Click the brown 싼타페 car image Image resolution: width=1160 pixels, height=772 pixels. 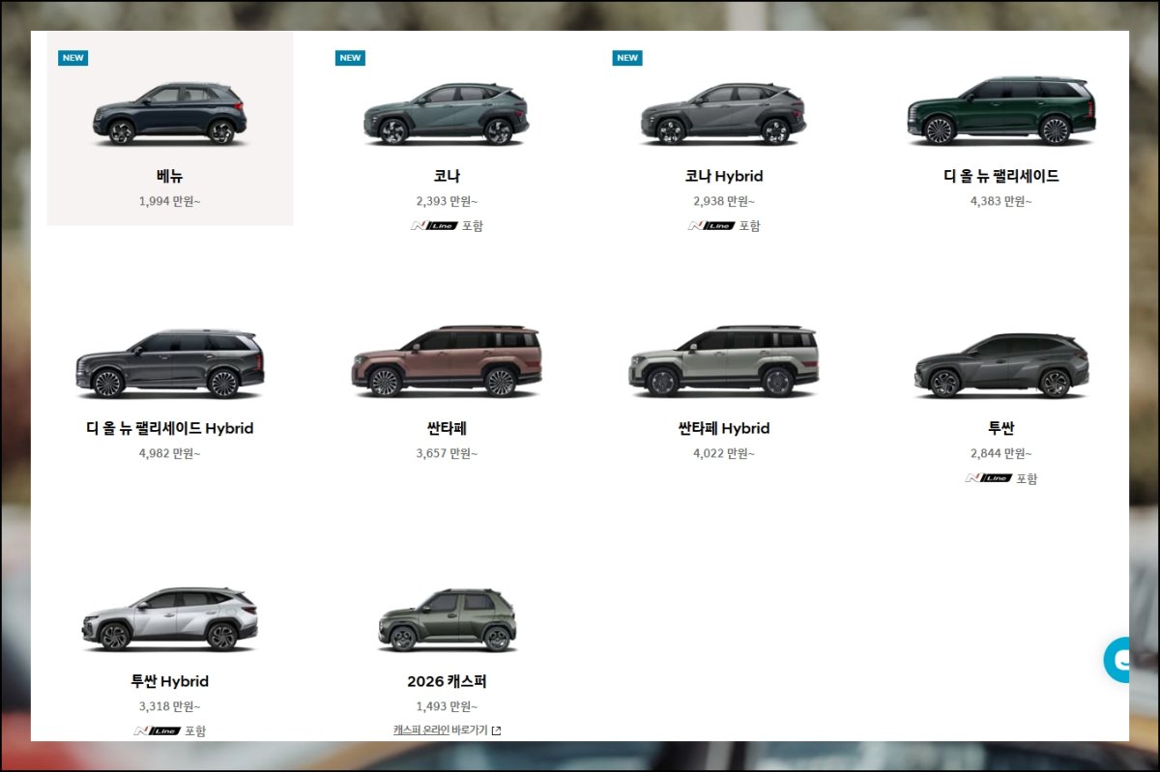(x=447, y=361)
